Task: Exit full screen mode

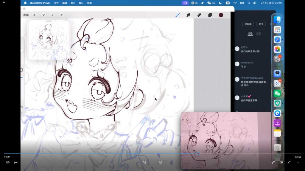Action: tap(289, 162)
